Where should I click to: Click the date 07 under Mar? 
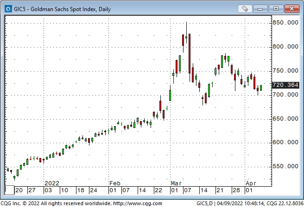(x=188, y=190)
